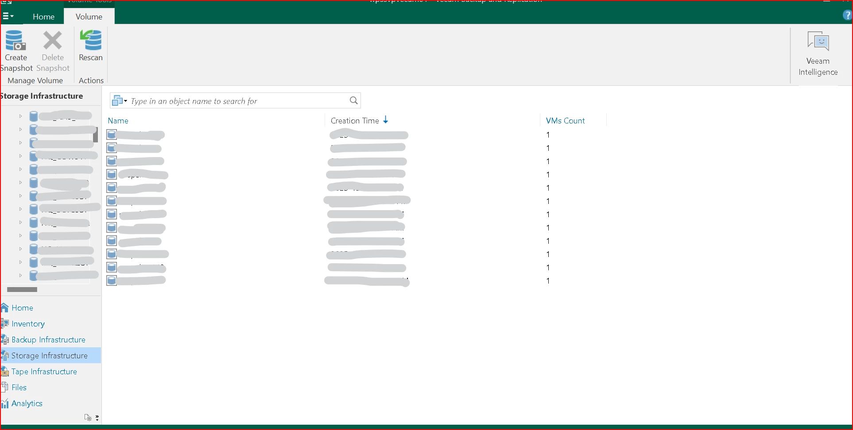This screenshot has width=853, height=430.
Task: Open the Tape Infrastructure view
Action: 44,372
